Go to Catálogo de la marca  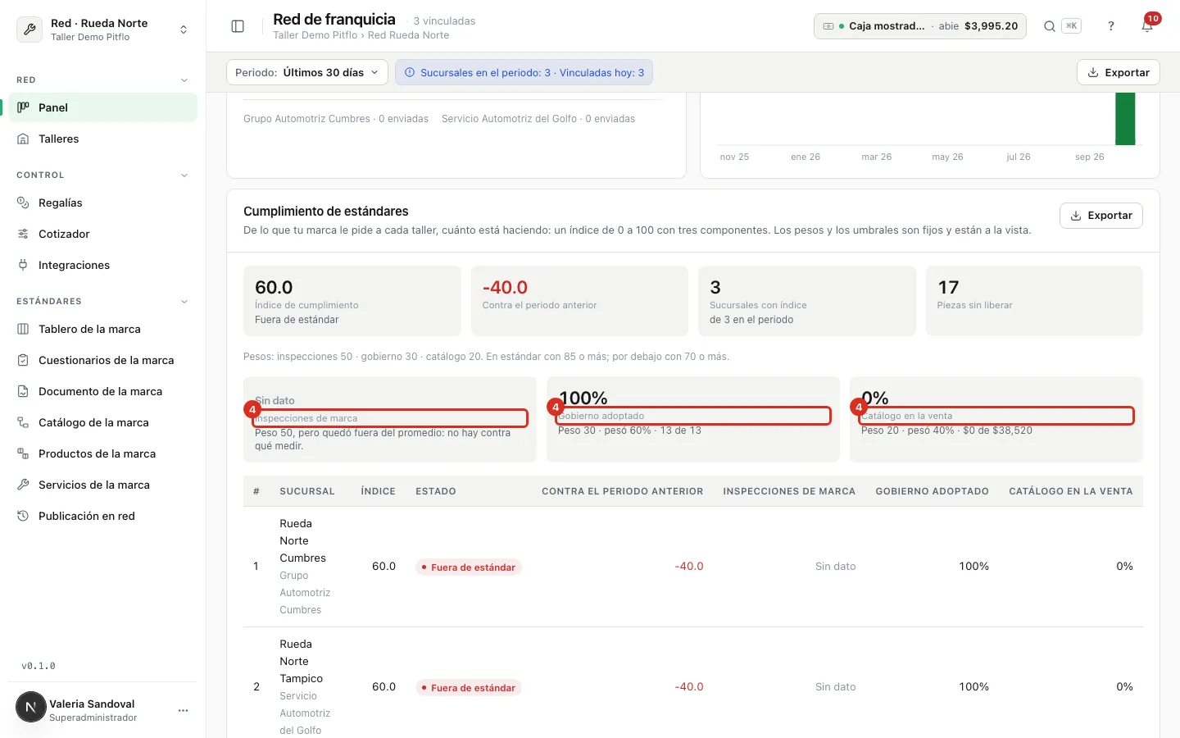pos(103,422)
